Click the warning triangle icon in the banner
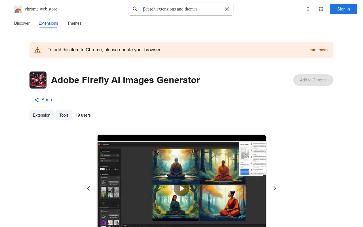The image size is (363, 227). pyautogui.click(x=37, y=50)
